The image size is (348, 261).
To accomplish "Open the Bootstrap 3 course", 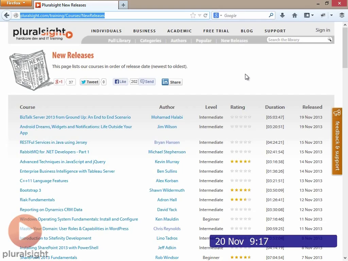I will 30,190.
